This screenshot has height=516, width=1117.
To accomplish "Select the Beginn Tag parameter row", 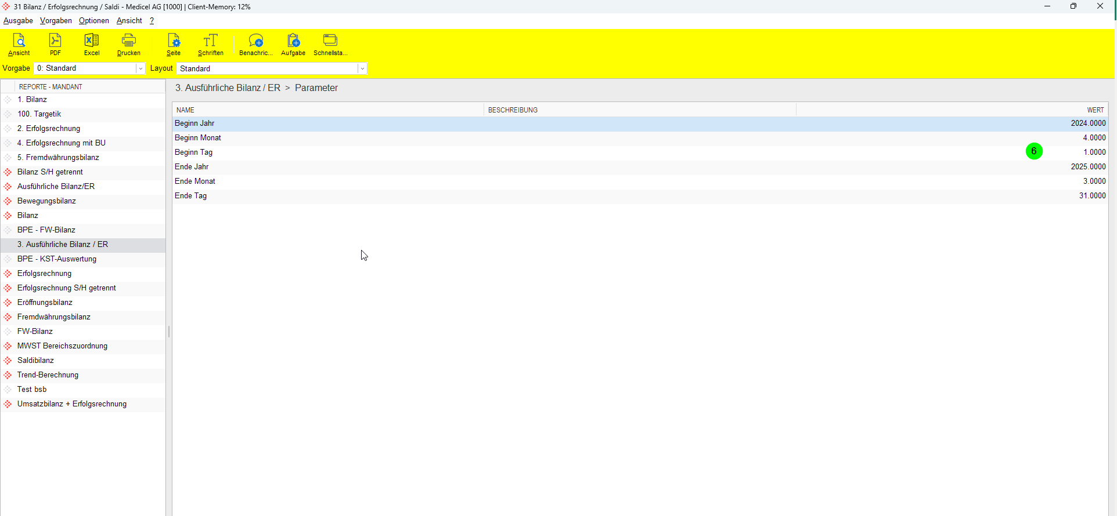I will tap(640, 152).
